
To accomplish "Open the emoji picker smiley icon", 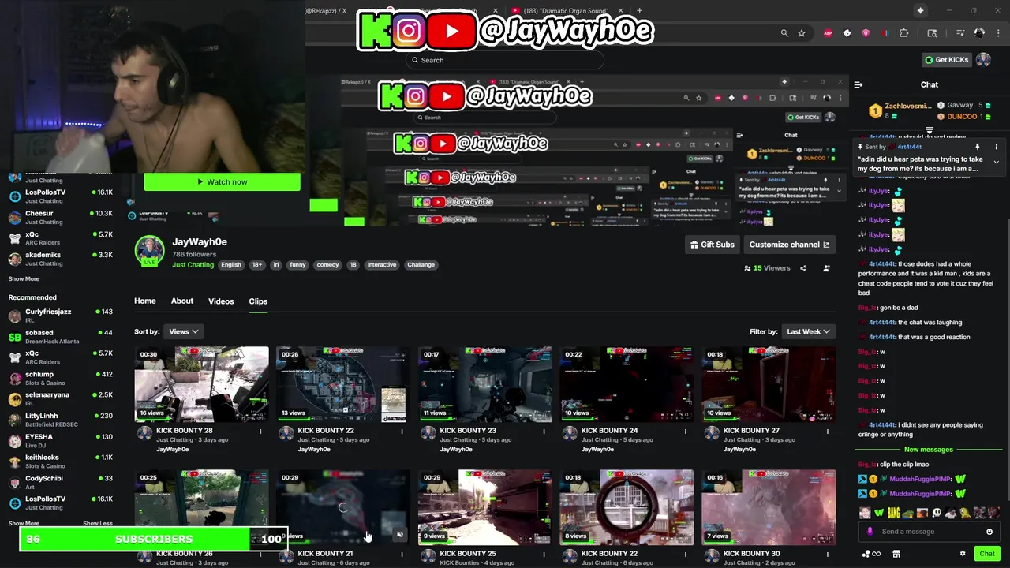I will [989, 532].
